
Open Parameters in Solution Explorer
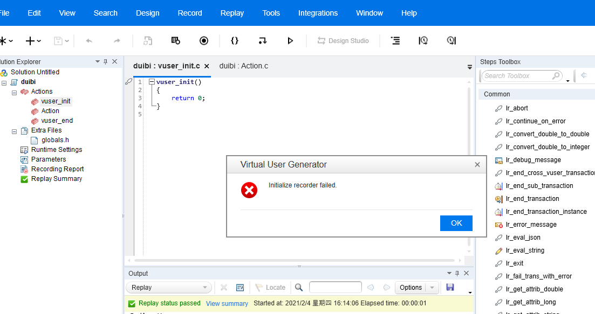(49, 159)
